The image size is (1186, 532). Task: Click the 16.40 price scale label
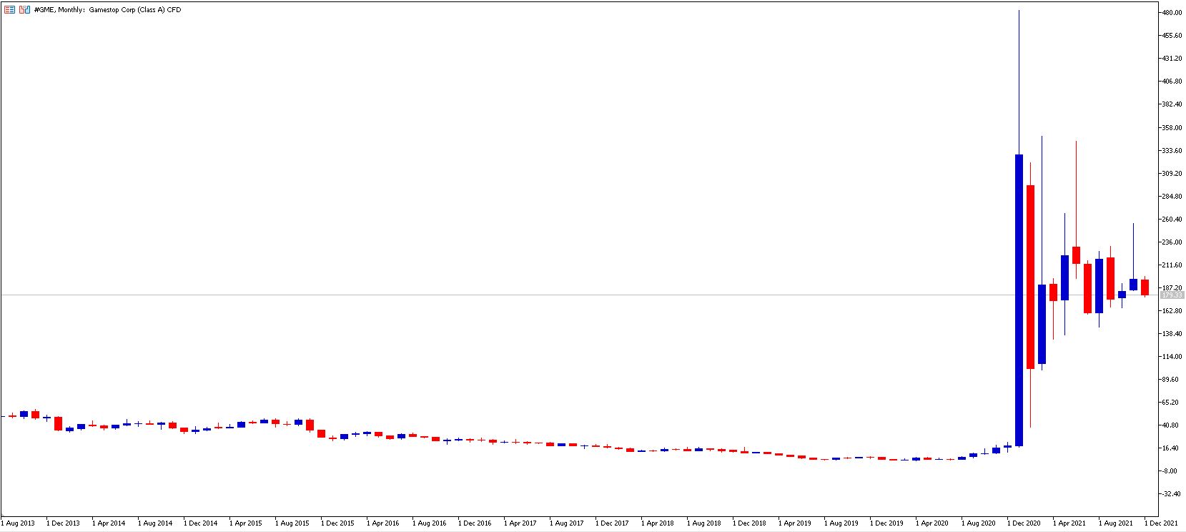pyautogui.click(x=1171, y=448)
